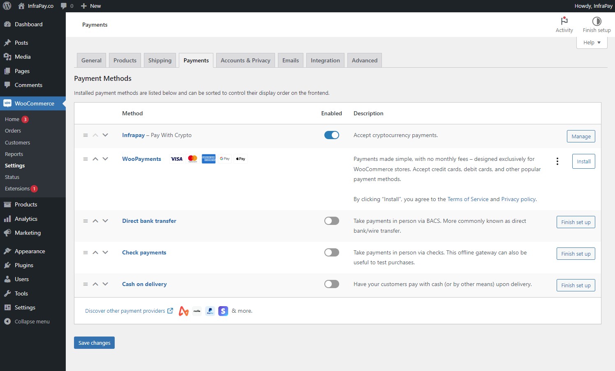
Task: Expand the Help dropdown
Action: (x=592, y=42)
